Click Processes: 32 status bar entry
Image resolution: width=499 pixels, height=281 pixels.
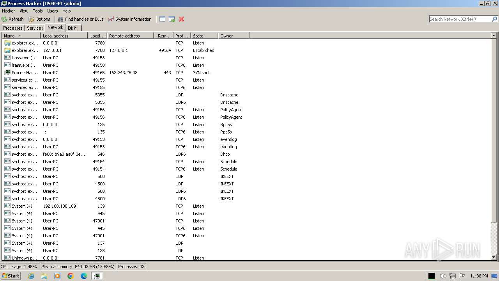[x=131, y=267]
